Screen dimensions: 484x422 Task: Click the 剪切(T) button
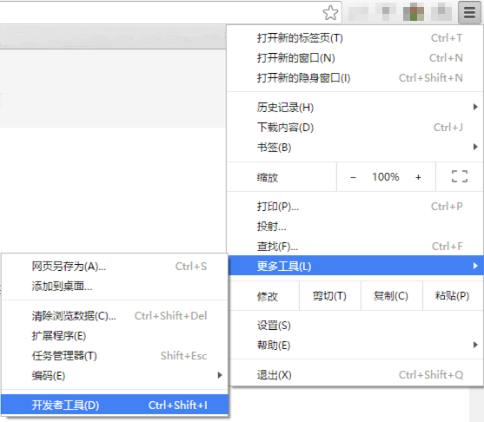329,296
